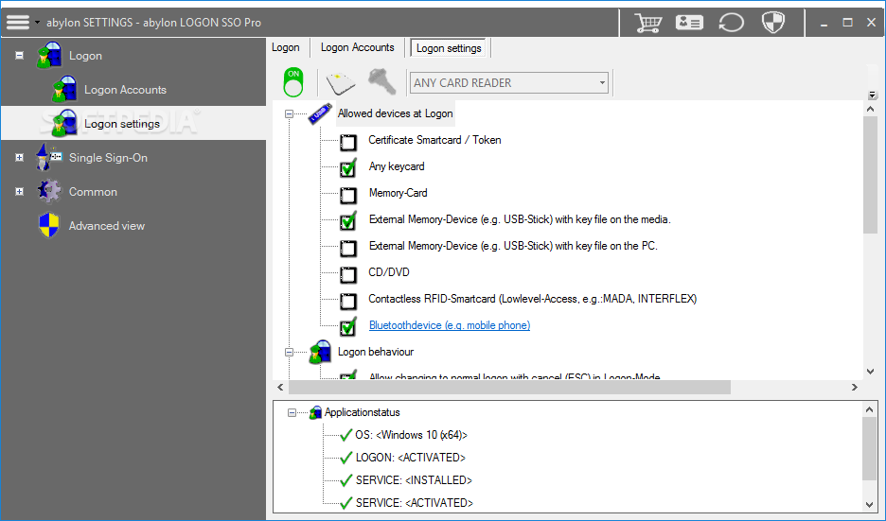Click the Logon behaviour heading
Image resolution: width=886 pixels, height=521 pixels.
point(375,352)
